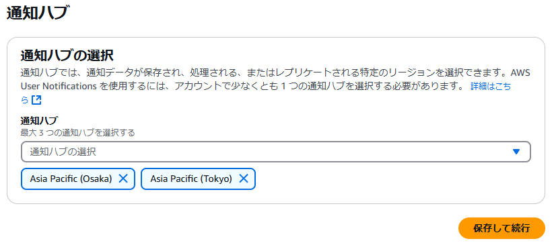Click the wrapped ら link text on the third line
The image size is (554, 245).
click(24, 101)
